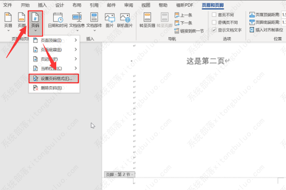Click the 这是第二页 heading text
The width and height of the screenshot is (286, 190).
[205, 61]
